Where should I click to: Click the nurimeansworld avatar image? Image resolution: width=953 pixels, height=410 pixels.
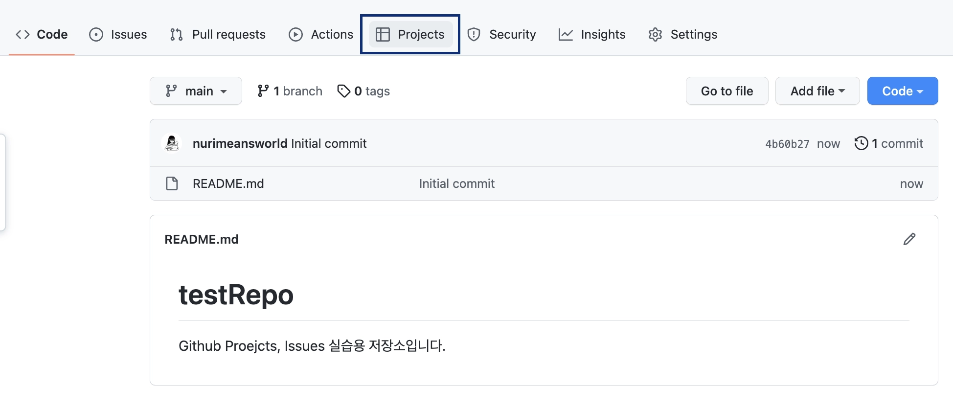click(x=172, y=143)
